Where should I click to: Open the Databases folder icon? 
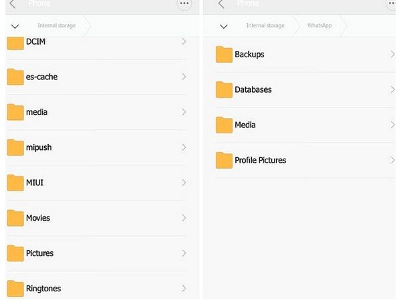[224, 89]
